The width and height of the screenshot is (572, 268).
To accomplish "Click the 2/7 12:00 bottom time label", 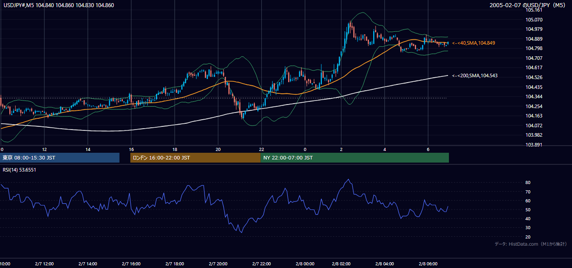I will pos(44,264).
